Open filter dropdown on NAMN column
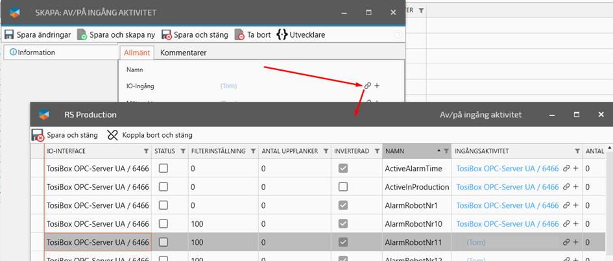613x261 pixels. [x=446, y=151]
